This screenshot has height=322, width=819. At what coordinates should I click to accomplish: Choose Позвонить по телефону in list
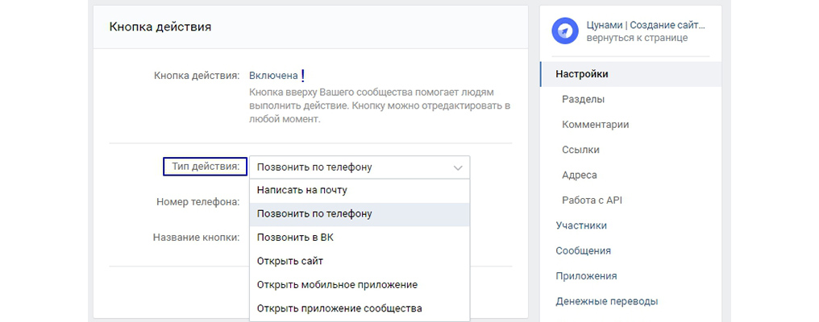360,214
